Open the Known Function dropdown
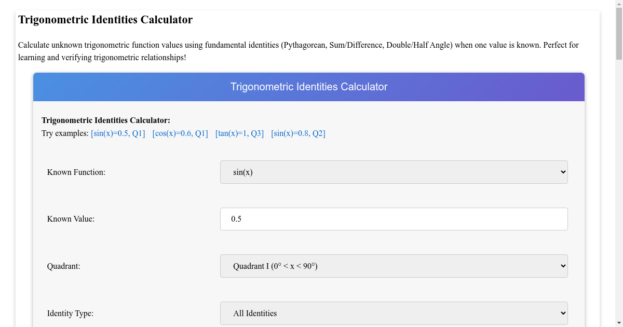Viewport: 623px width, 327px height. (394, 172)
